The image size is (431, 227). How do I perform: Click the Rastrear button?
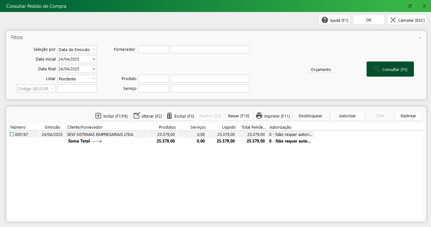tap(408, 116)
